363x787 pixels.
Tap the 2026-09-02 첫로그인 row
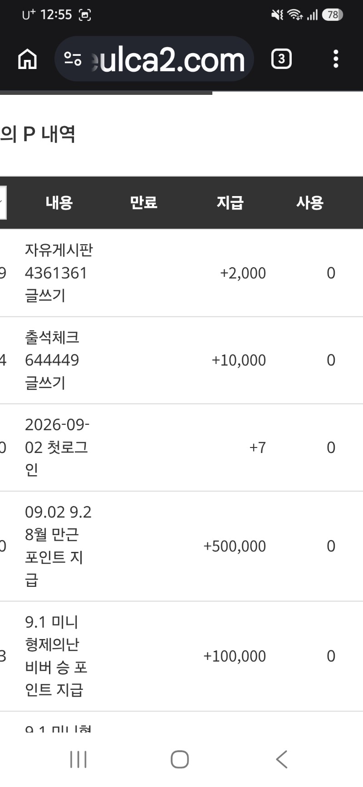[181, 448]
